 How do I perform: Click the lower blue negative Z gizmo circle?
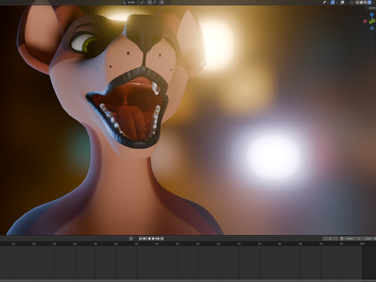coord(372,28)
